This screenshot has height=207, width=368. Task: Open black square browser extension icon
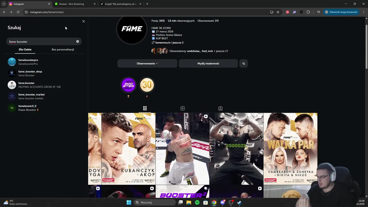[301, 12]
